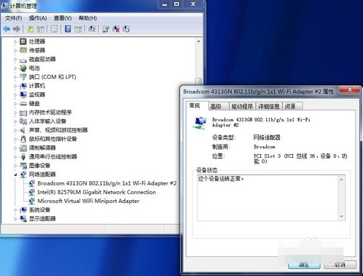Select Broadcom 4313GN Wi-Fi Adapter #2 item
The image size is (363, 276).
tap(107, 183)
